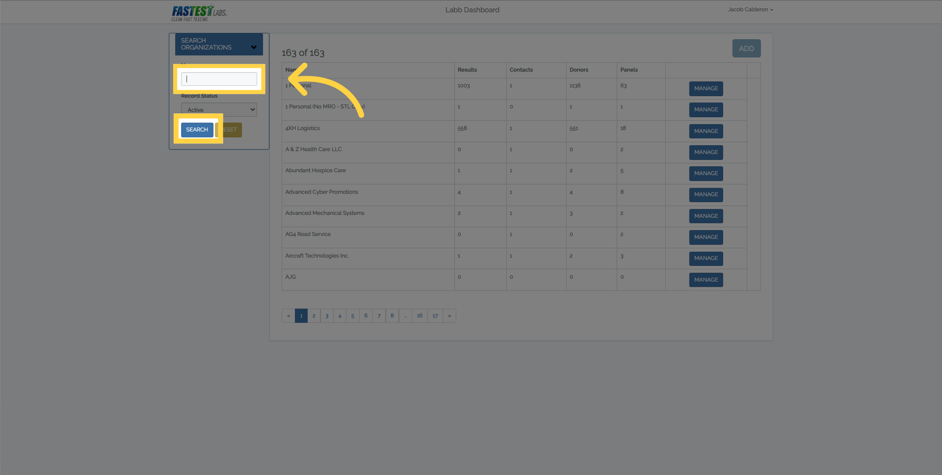Manage Aircraft Technologies Inc. organization
The height and width of the screenshot is (475, 942).
pos(706,258)
